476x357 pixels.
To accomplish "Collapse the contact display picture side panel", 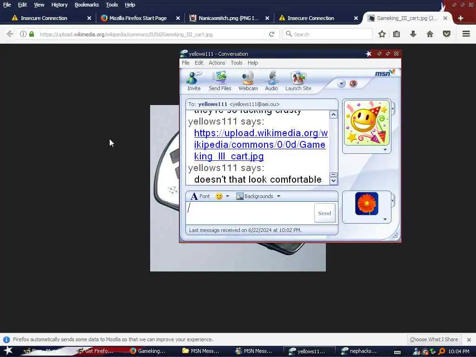I will click(393, 109).
